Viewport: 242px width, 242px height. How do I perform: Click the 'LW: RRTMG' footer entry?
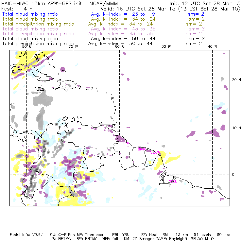pyautogui.click(x=60, y=239)
